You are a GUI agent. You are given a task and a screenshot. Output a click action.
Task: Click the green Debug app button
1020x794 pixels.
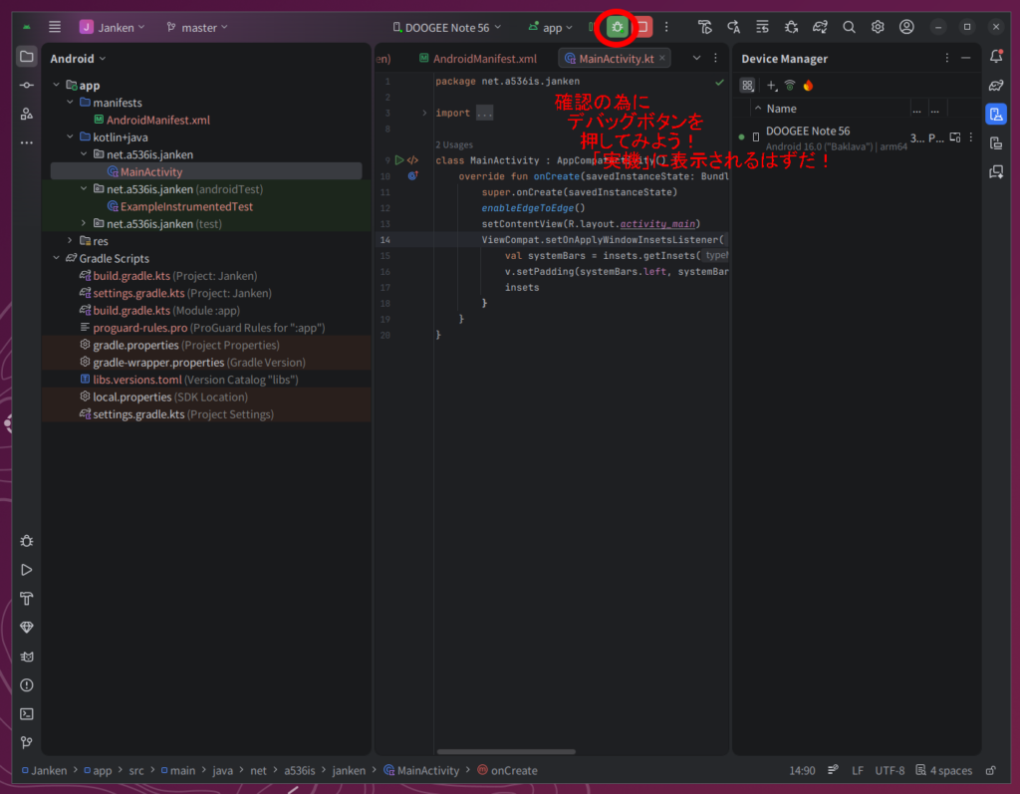tap(618, 27)
